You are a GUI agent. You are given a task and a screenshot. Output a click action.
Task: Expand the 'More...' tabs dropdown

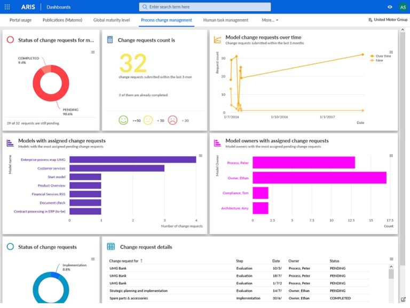(270, 20)
